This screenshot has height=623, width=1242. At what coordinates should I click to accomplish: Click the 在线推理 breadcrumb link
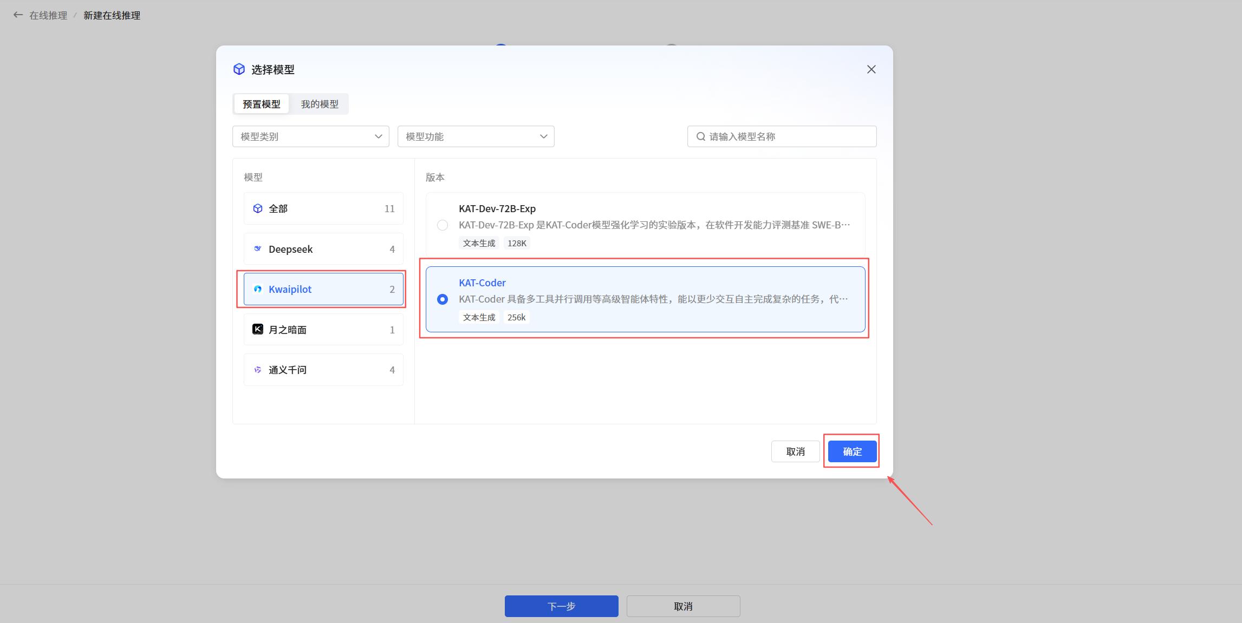48,15
